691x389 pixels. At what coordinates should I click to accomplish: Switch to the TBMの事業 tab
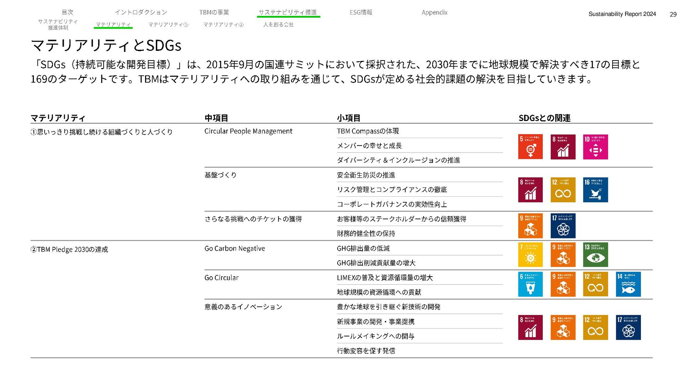coord(214,12)
